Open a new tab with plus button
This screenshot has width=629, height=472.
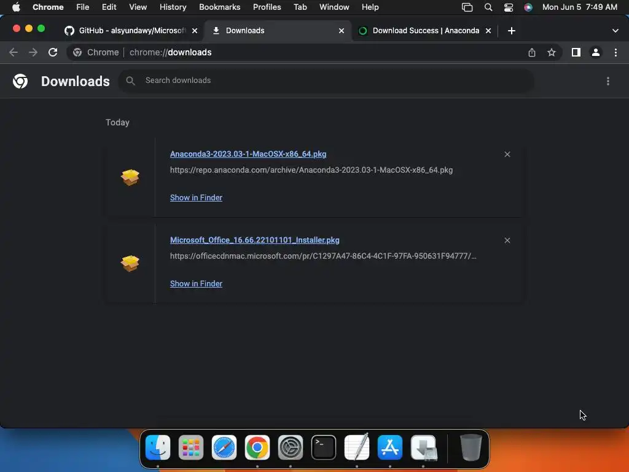tap(512, 31)
